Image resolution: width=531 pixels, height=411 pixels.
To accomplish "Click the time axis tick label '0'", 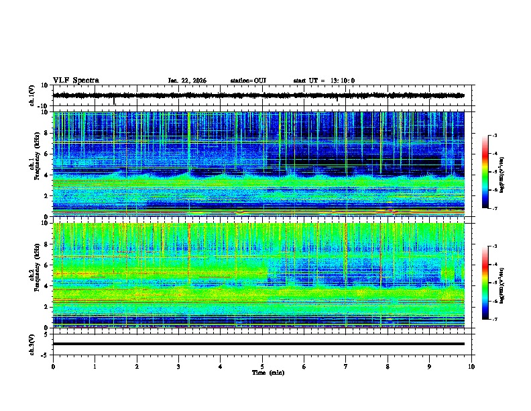I will tap(53, 367).
